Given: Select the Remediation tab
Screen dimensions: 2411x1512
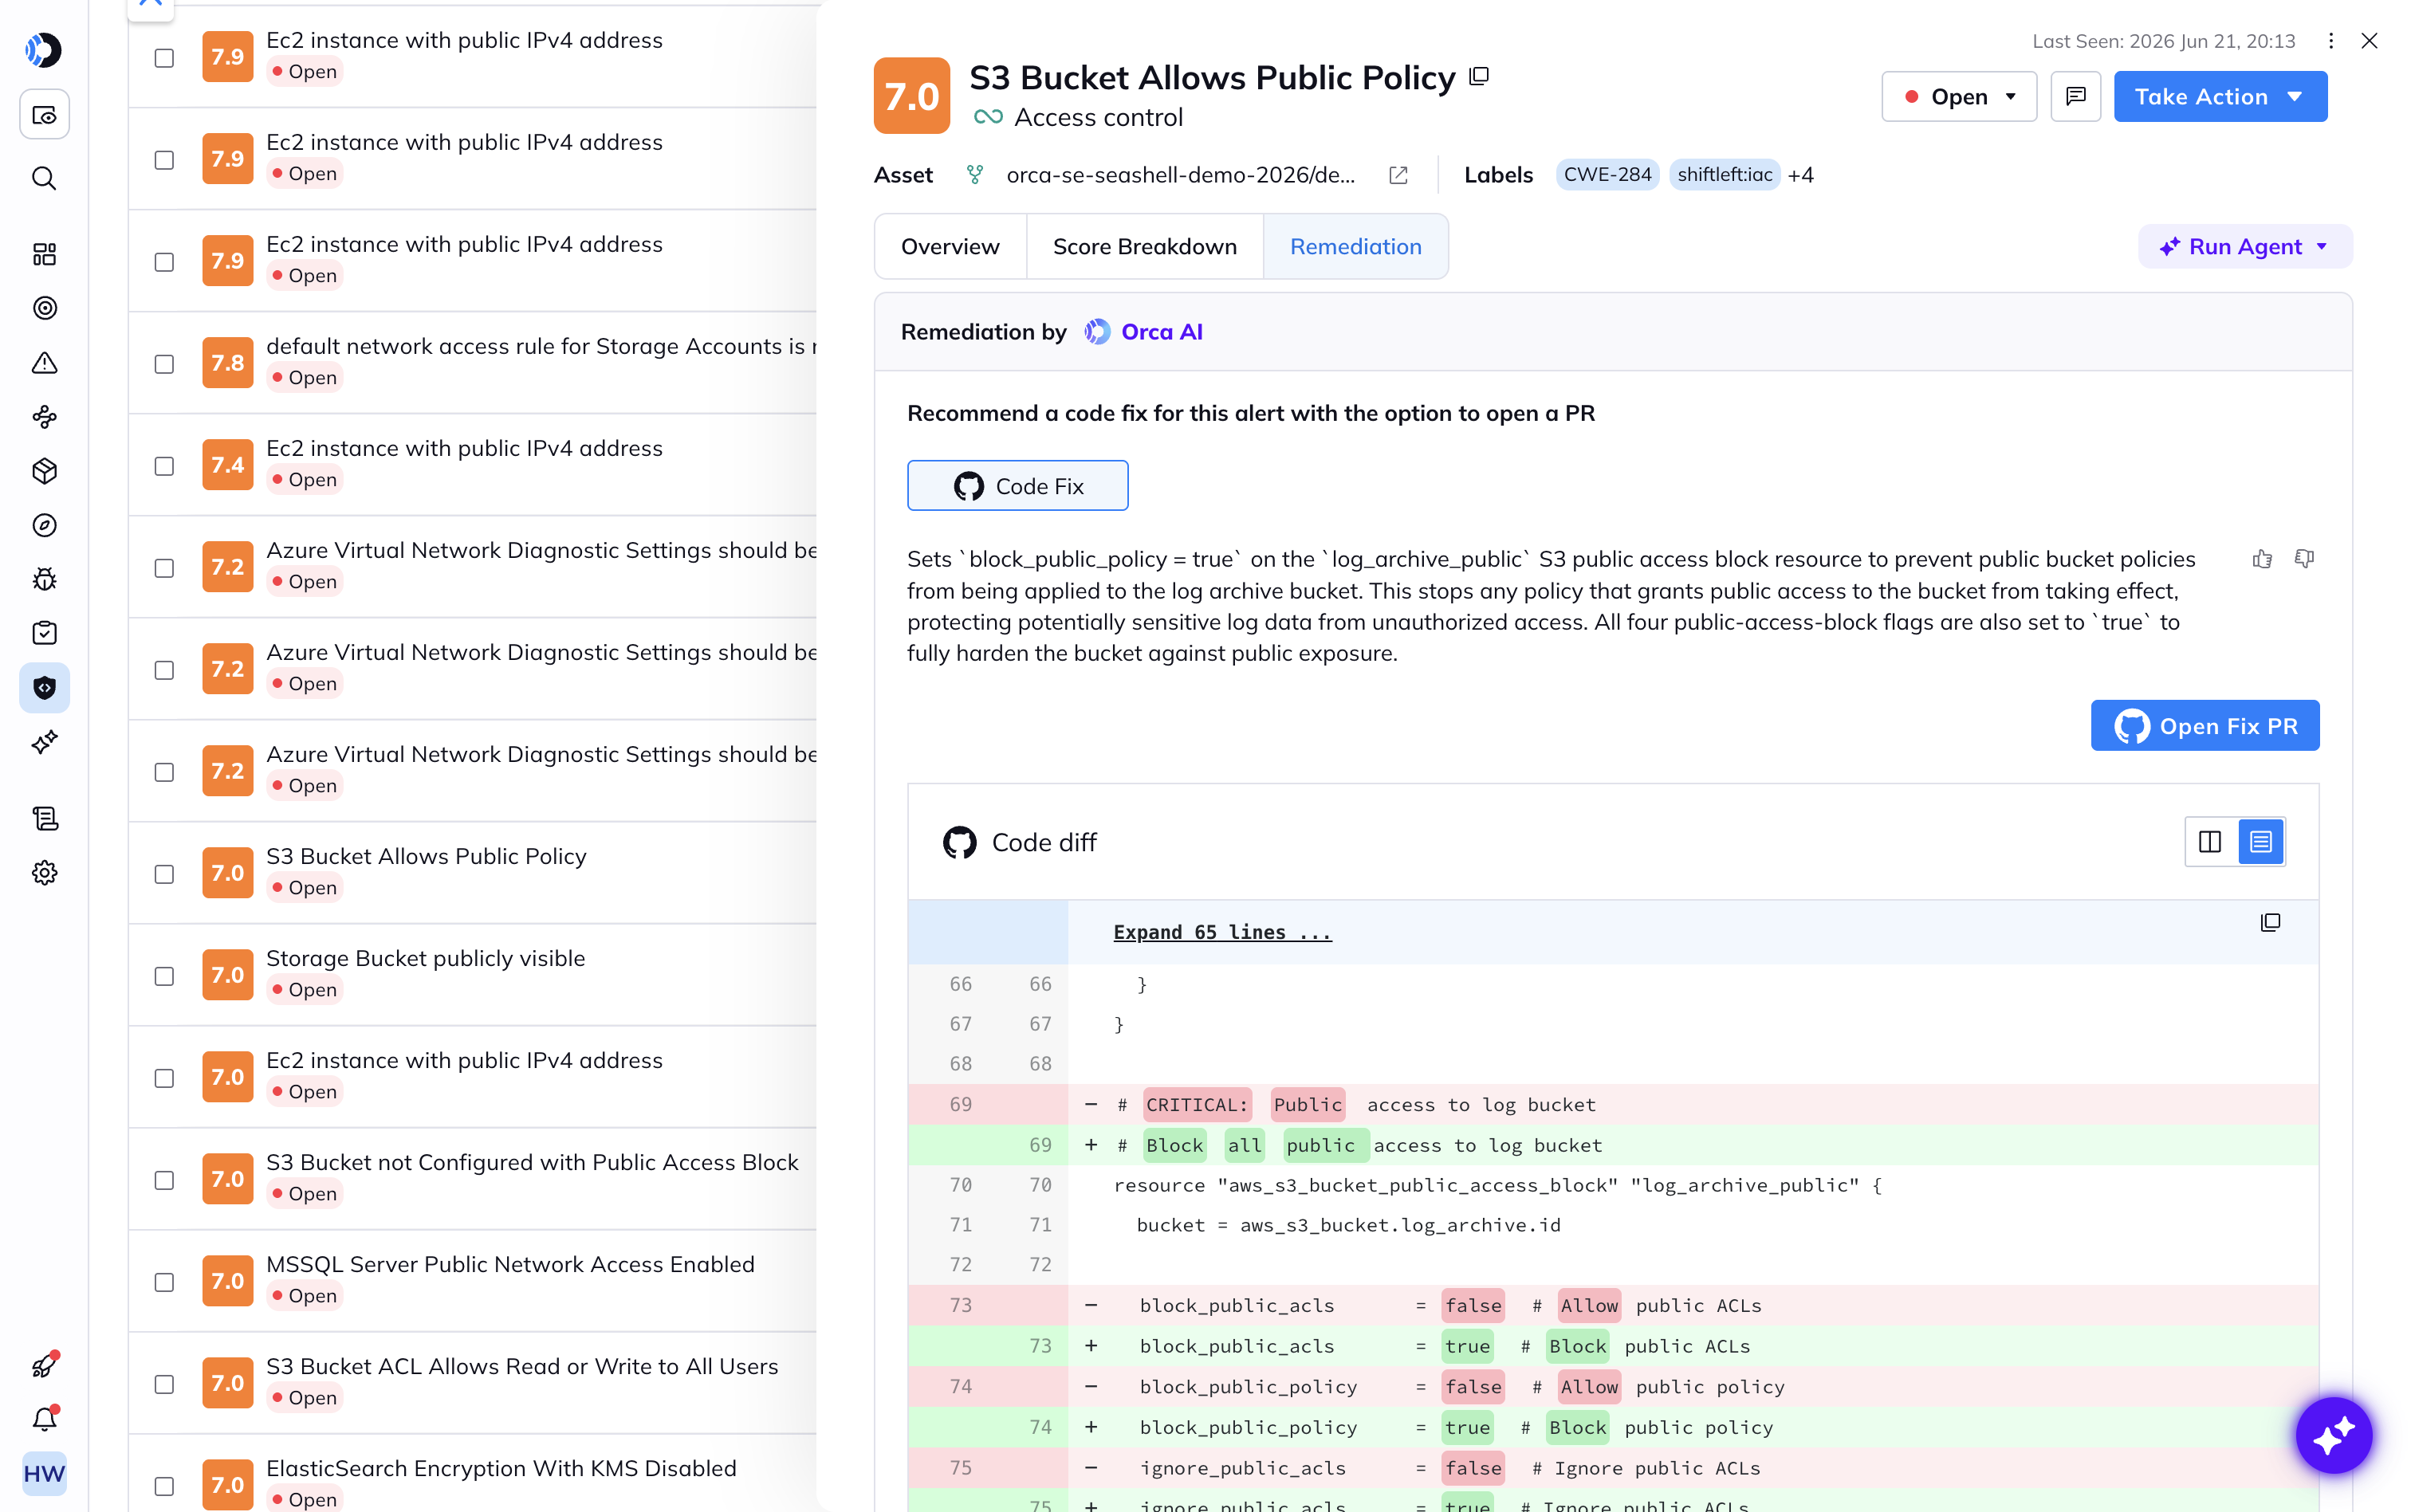Looking at the screenshot, I should [x=1355, y=246].
